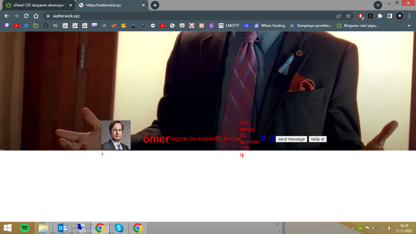This screenshot has height=234, width=416.
Task: Click the türkiye location text
Action: point(232,139)
